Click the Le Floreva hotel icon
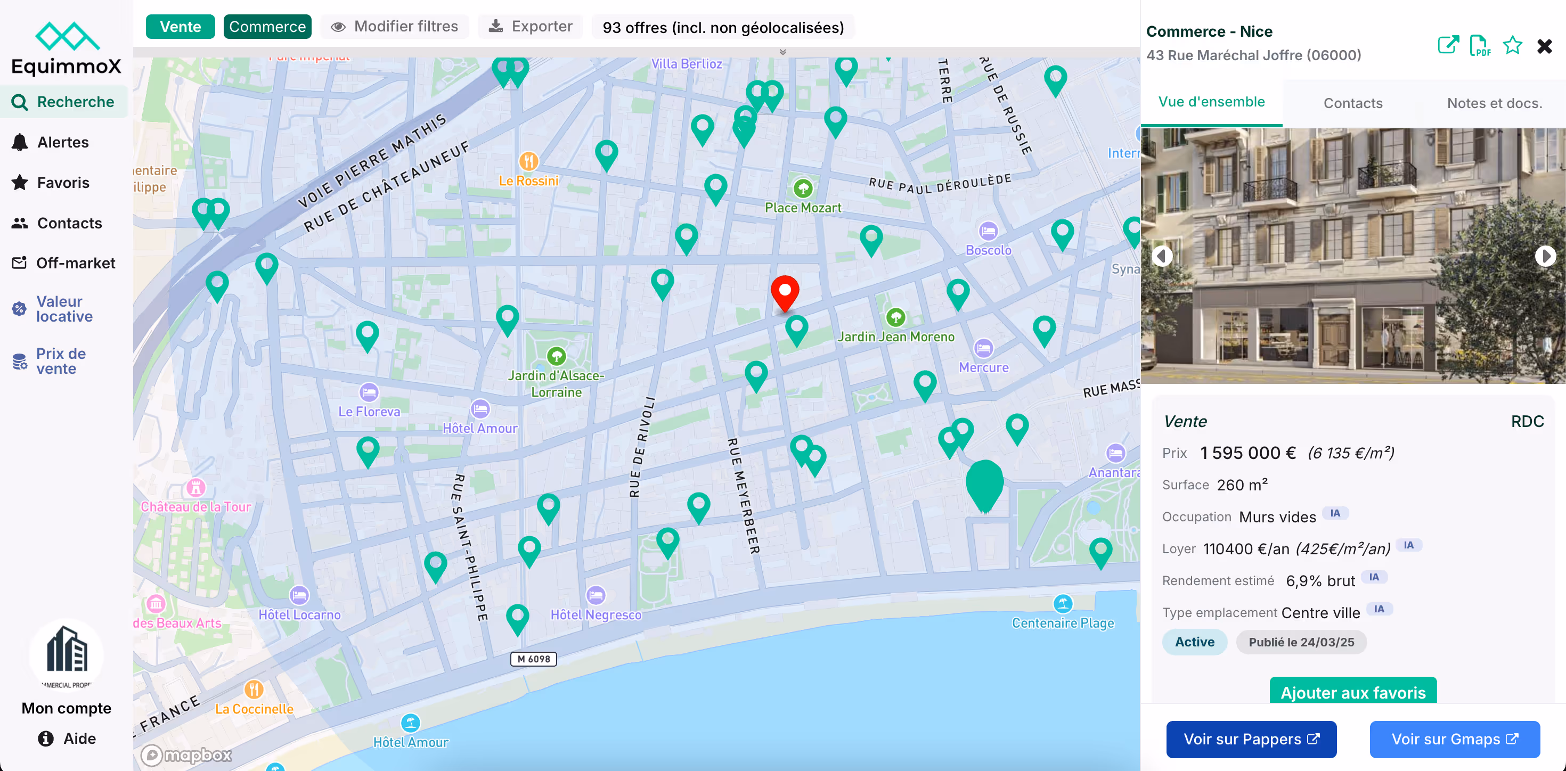 pyautogui.click(x=369, y=392)
